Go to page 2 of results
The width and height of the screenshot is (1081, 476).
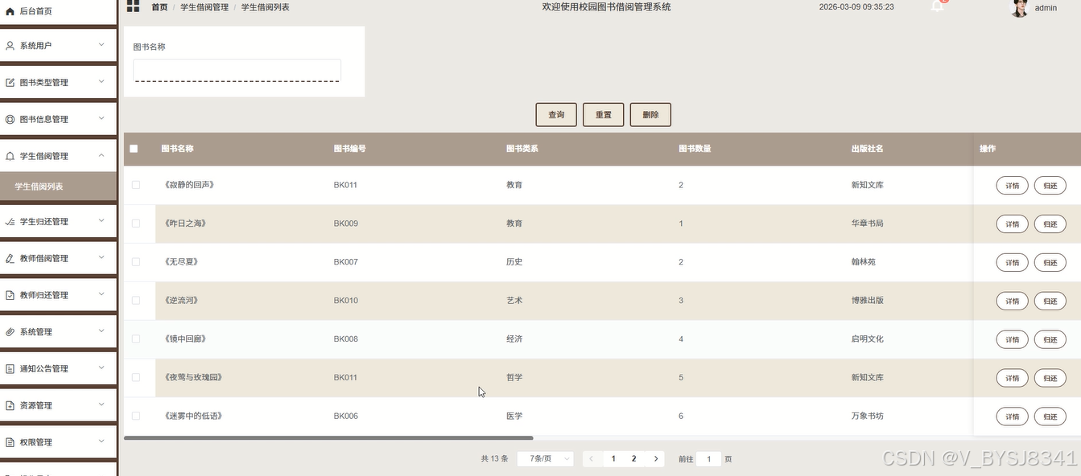(x=633, y=459)
